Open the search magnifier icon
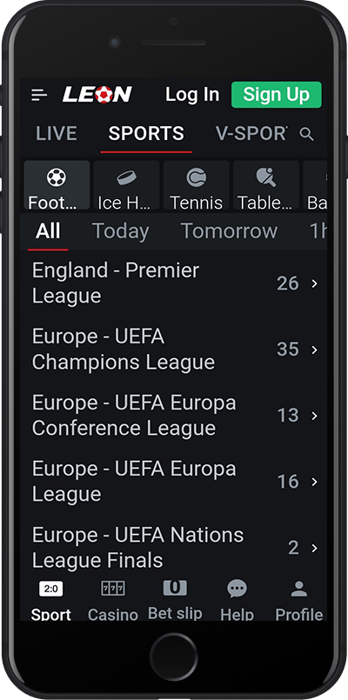Viewport: 348px width, 700px height. coord(306,134)
